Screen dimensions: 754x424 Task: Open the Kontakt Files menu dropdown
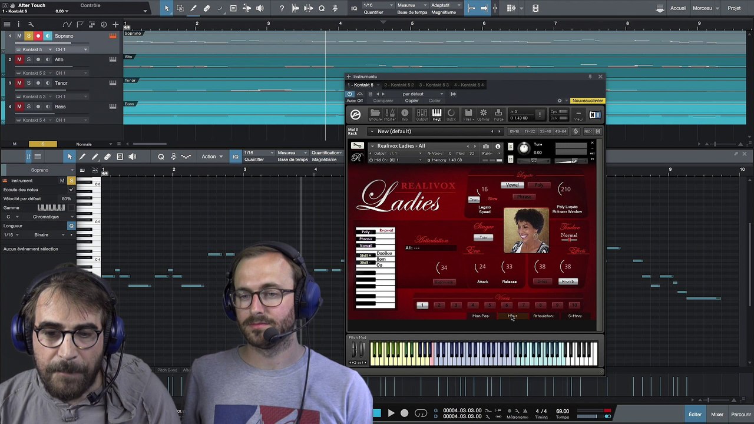click(x=468, y=114)
